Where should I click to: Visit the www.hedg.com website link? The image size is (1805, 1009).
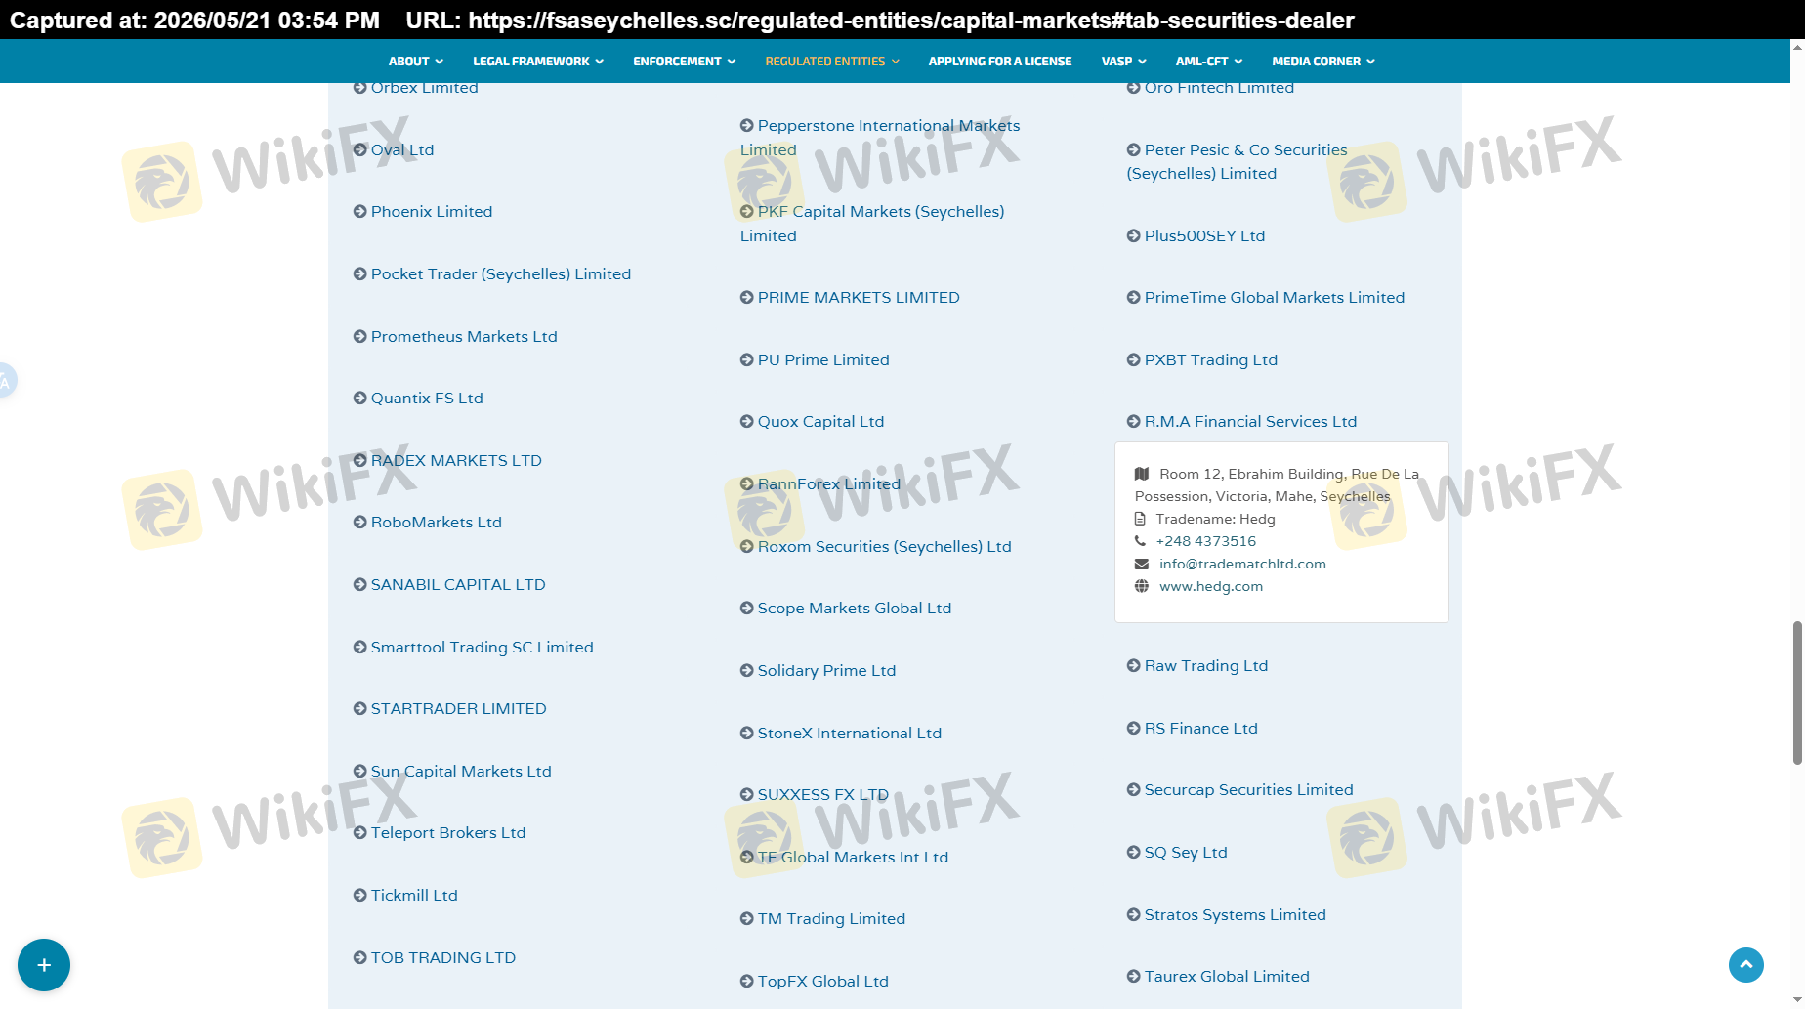tap(1211, 586)
